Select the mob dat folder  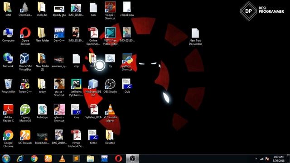42,7
